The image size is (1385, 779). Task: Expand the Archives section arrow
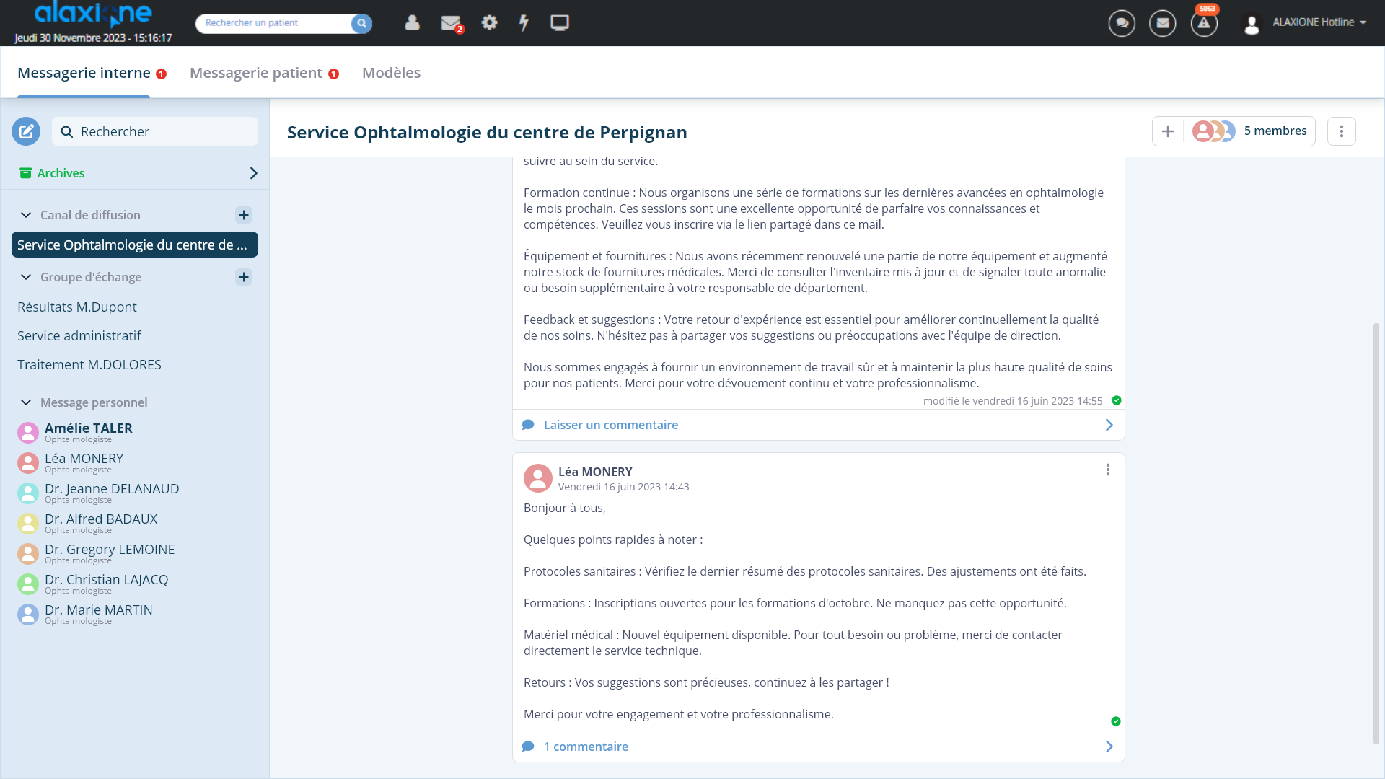point(253,173)
